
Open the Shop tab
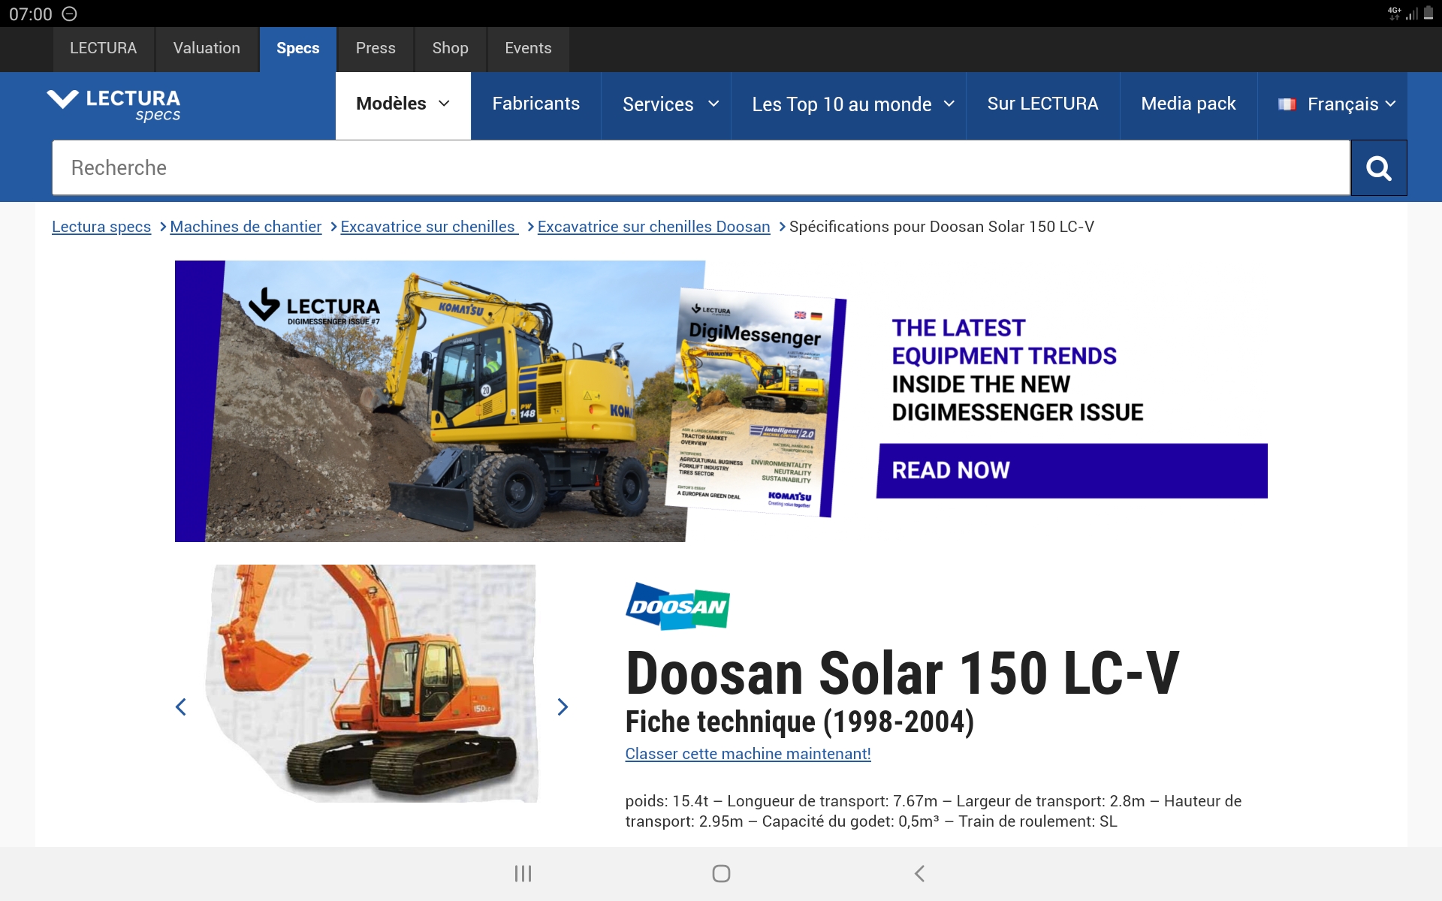(x=450, y=49)
